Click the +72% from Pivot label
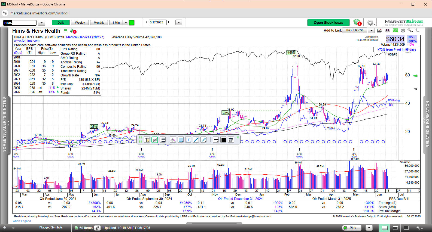The image size is (432, 232). pyautogui.click(x=397, y=50)
